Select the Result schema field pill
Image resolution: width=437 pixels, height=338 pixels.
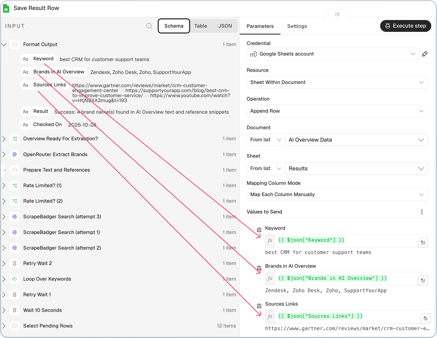click(36, 111)
